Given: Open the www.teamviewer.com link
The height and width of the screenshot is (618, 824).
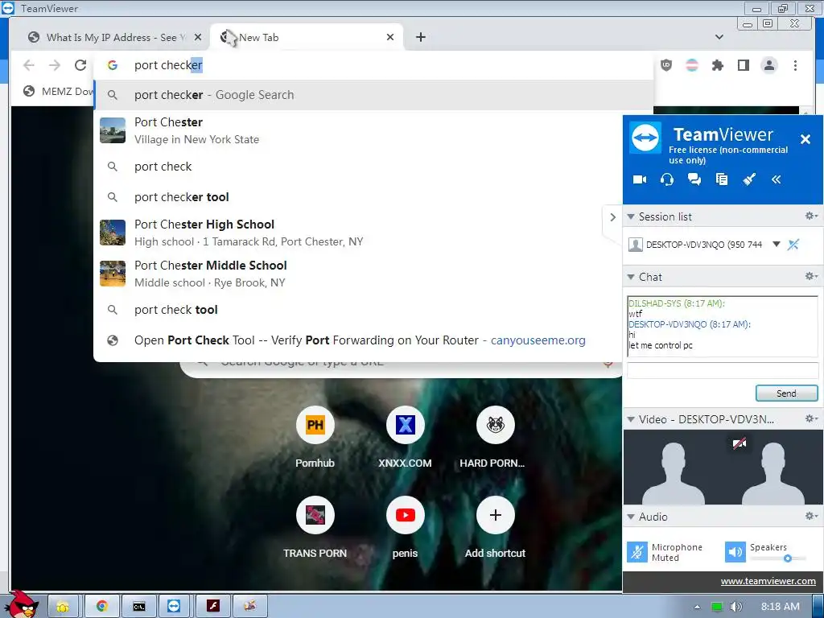Looking at the screenshot, I should point(768,581).
